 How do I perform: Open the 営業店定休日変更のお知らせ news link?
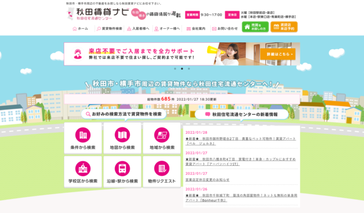tap(207, 180)
